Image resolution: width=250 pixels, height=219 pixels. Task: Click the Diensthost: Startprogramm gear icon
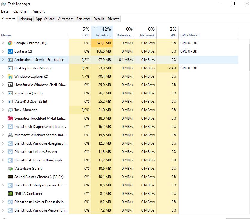(10, 185)
